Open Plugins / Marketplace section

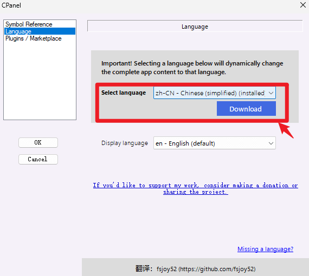[40, 38]
